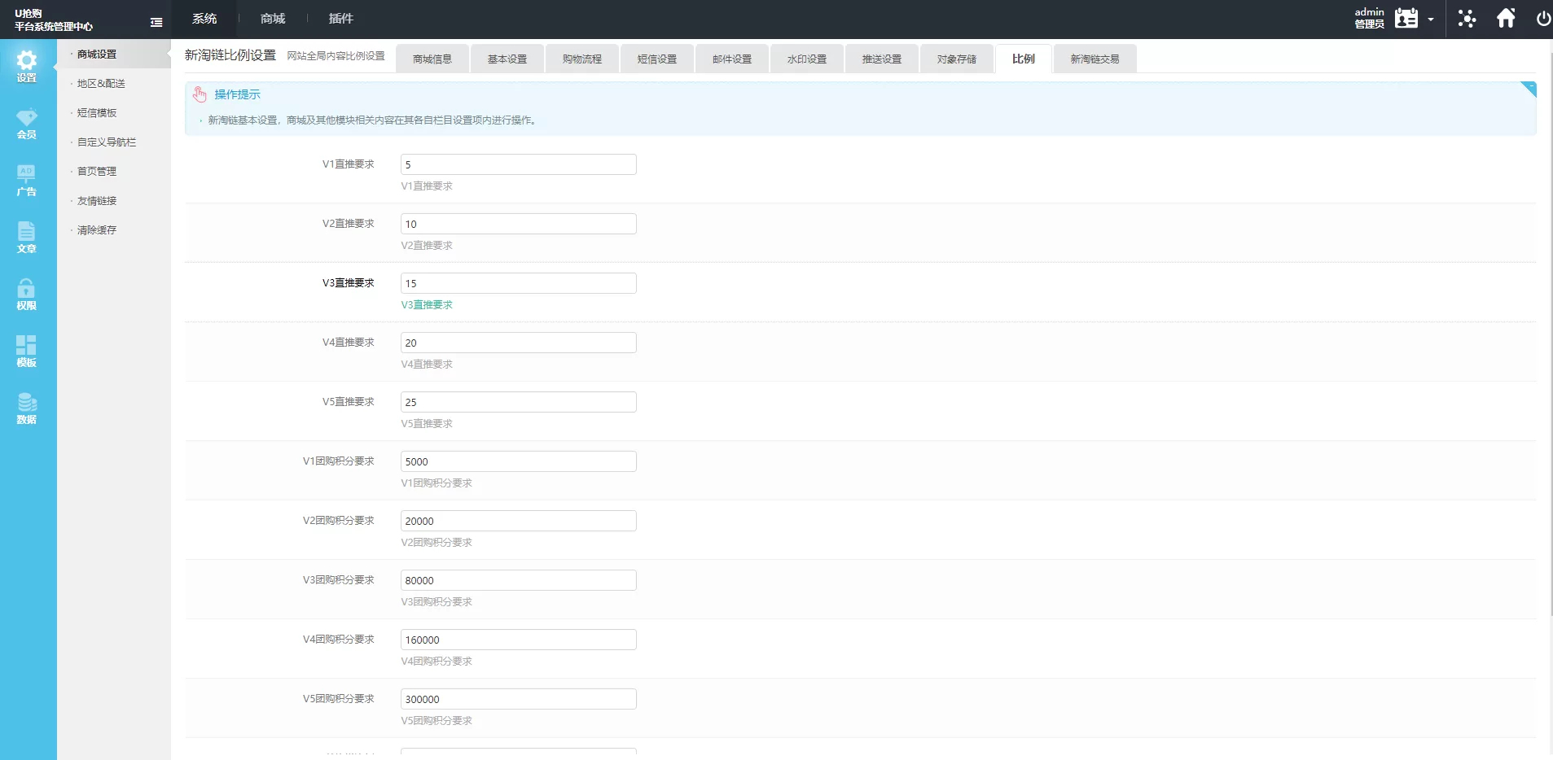Open the 文章 article icon
The width and height of the screenshot is (1553, 760).
point(27,237)
